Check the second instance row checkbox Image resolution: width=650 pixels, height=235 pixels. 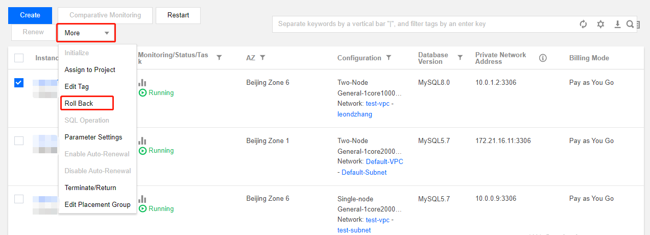click(x=19, y=140)
